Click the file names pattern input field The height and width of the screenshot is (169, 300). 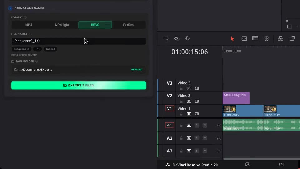[78, 41]
